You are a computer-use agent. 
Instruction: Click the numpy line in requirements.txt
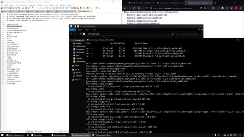[x=12, y=24]
